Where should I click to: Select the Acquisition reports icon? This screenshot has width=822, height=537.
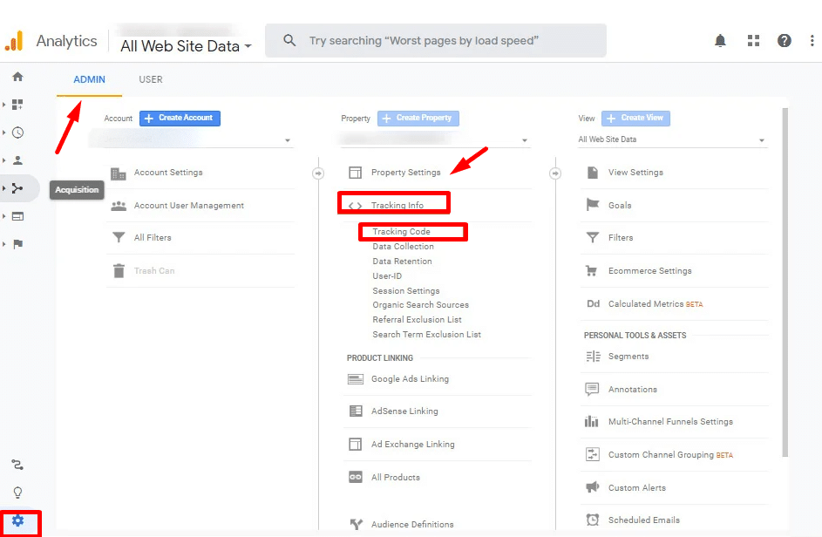[17, 188]
